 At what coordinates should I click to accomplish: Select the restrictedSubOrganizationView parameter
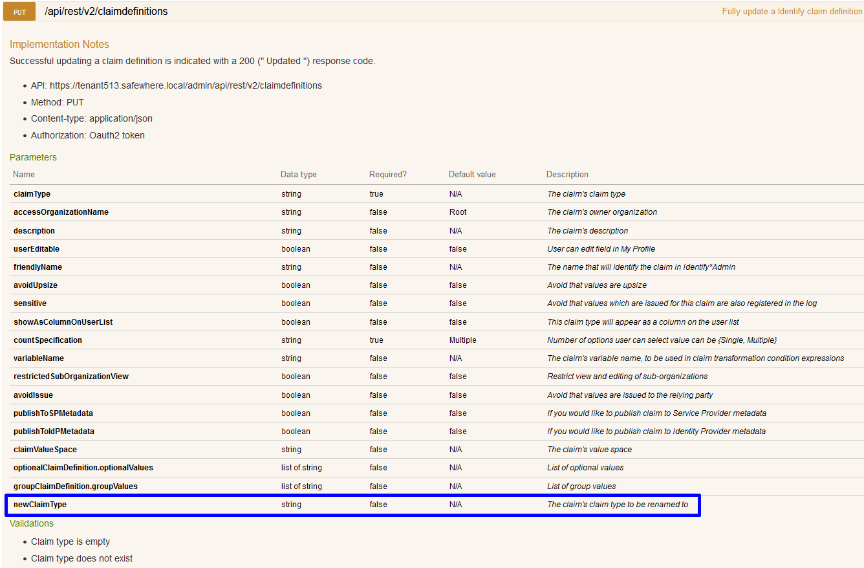(x=71, y=377)
